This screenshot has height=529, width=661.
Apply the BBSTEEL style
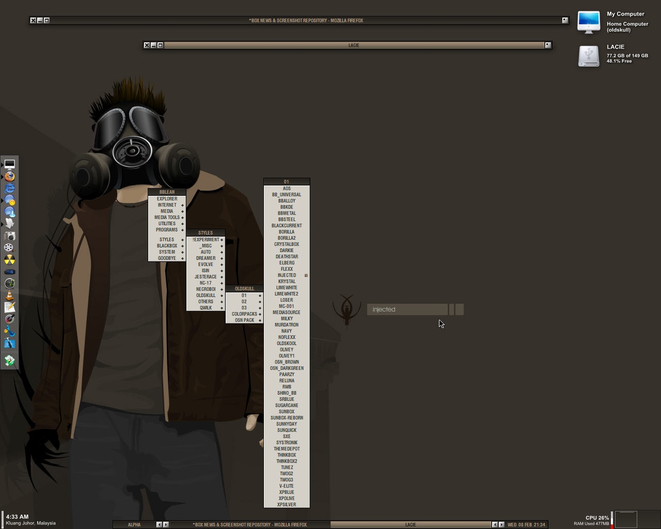pos(287,220)
